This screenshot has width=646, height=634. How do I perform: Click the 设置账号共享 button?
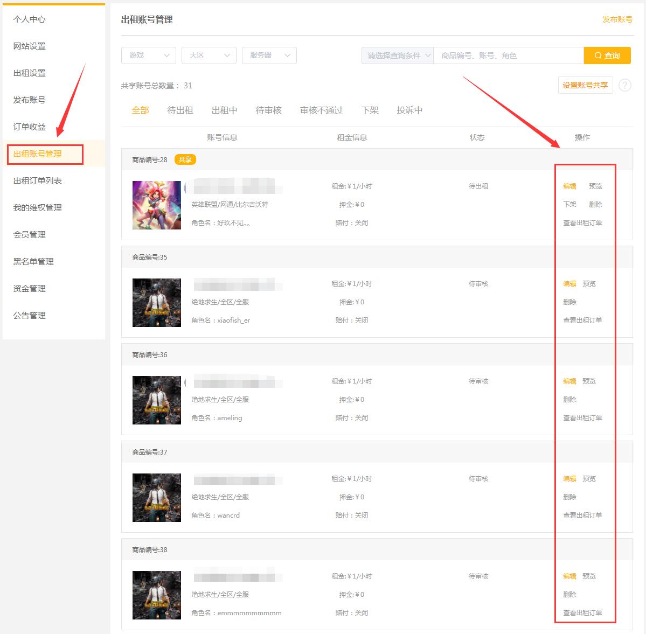point(585,85)
